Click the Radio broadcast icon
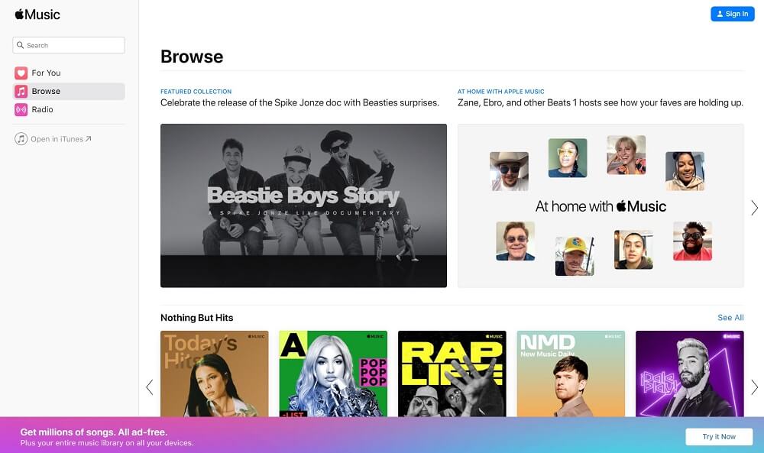Viewport: 764px width, 453px height. 21,110
